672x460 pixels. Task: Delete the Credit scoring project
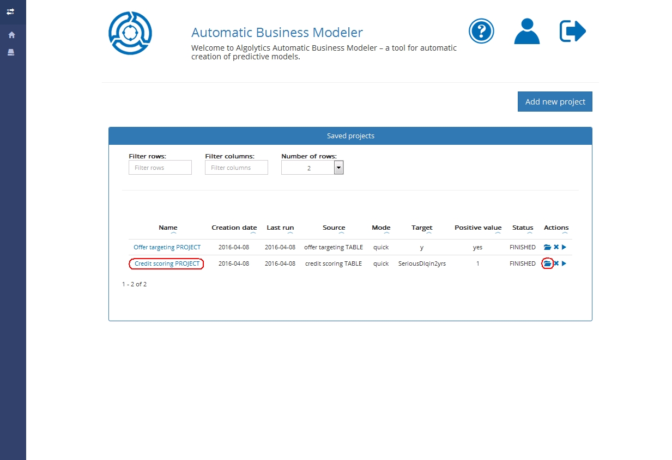pyautogui.click(x=556, y=263)
